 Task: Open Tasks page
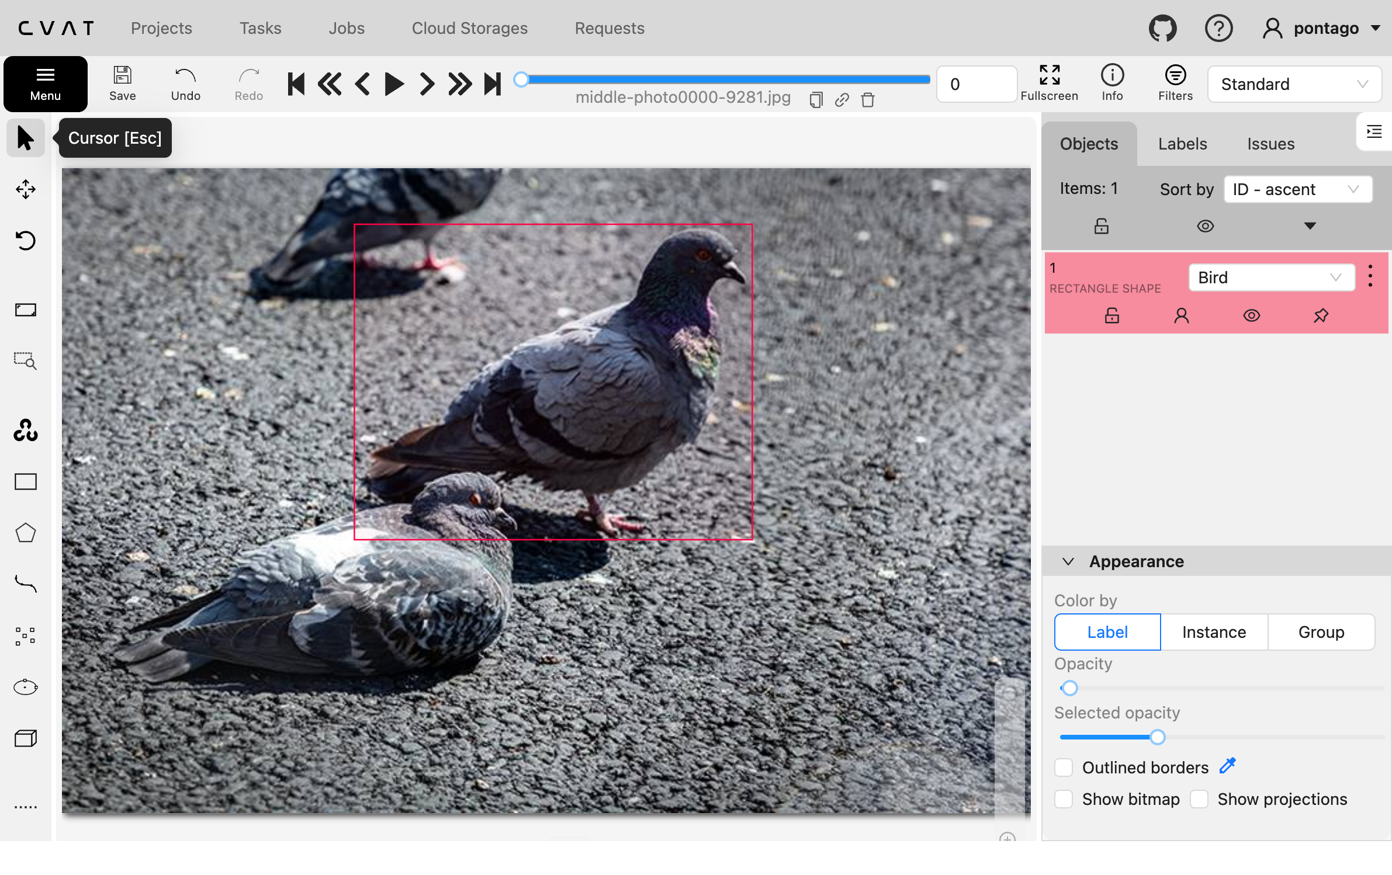[x=260, y=28]
